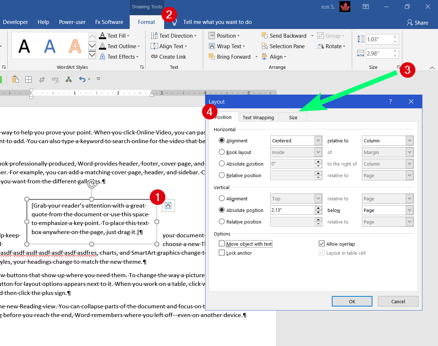The width and height of the screenshot is (438, 346).
Task: Switch to the Text Wrapping tab
Action: (258, 117)
